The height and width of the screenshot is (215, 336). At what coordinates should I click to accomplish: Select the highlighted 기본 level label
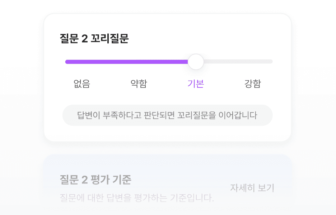click(x=196, y=83)
